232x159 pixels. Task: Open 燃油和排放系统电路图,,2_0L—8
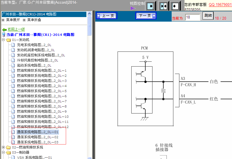(42, 106)
